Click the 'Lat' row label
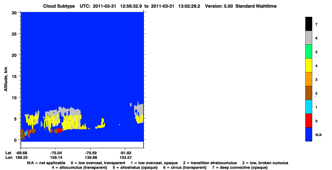 pos(8,153)
